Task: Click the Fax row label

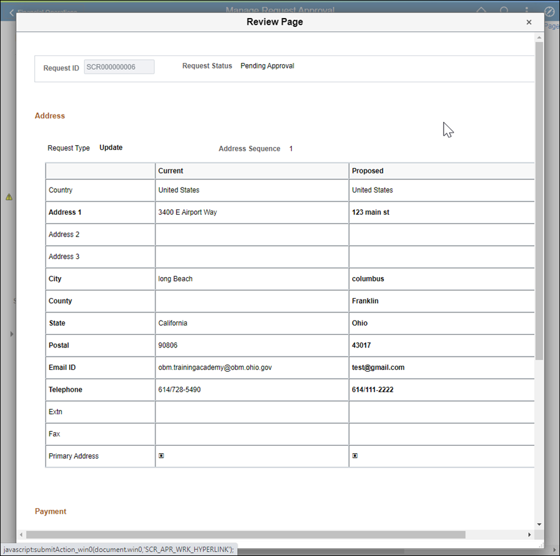Action: coord(54,434)
